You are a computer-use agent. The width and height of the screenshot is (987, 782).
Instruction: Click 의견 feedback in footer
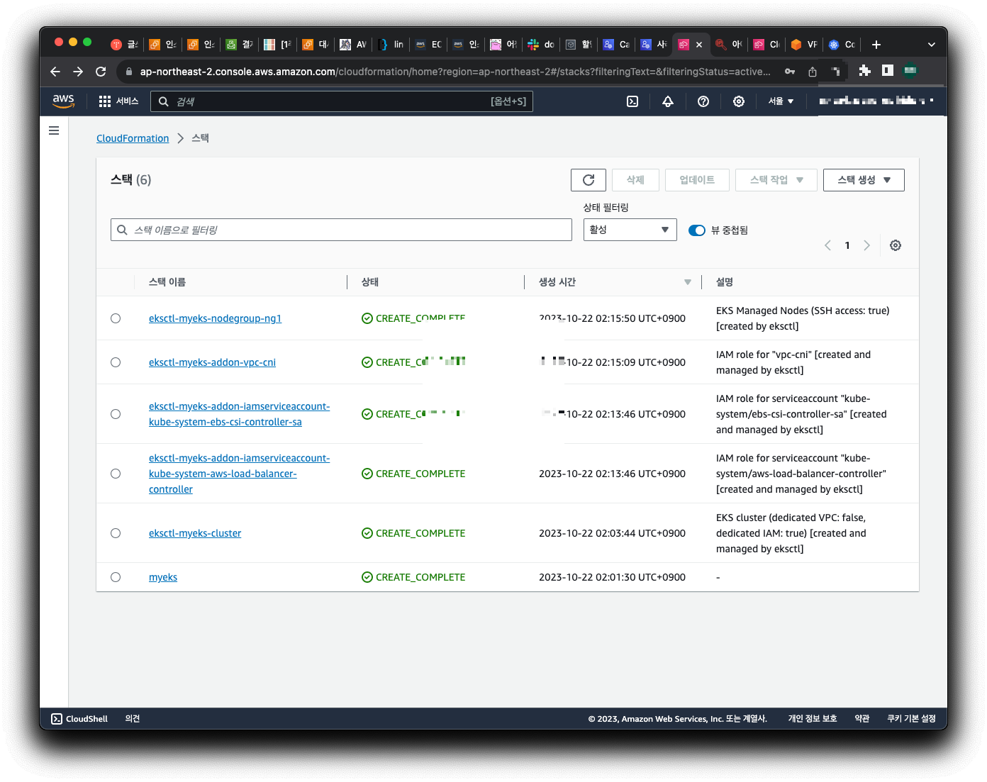pyautogui.click(x=133, y=719)
